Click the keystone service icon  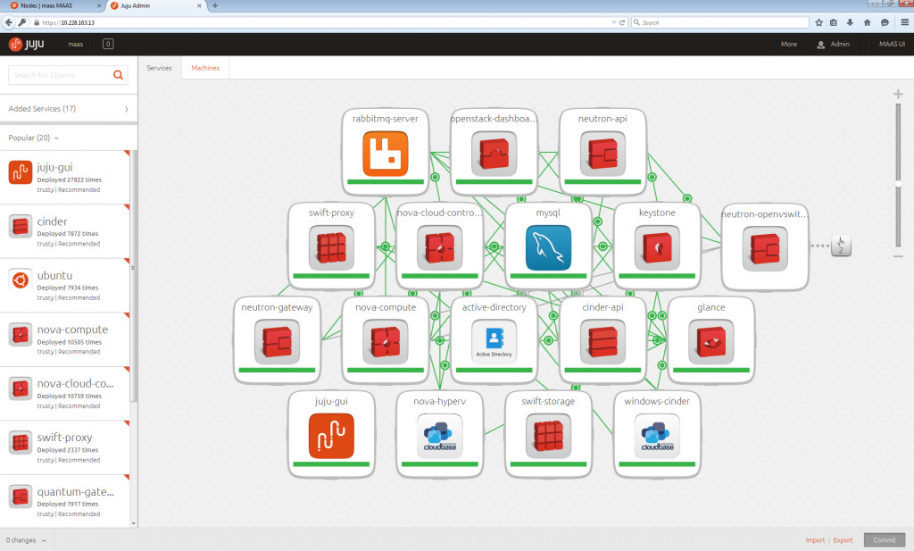click(657, 247)
